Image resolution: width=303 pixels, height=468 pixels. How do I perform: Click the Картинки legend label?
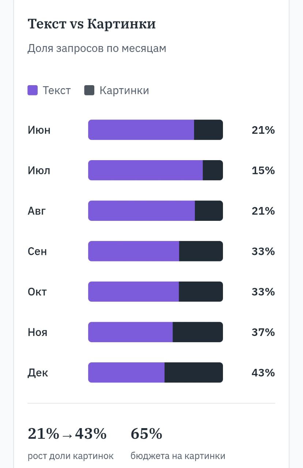coord(124,90)
